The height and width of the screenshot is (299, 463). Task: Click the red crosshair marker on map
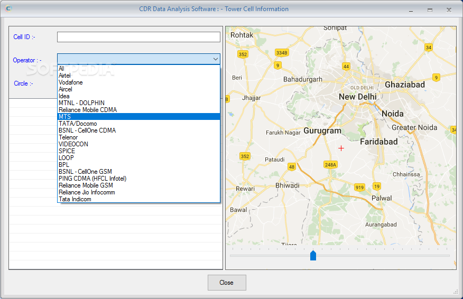click(341, 148)
